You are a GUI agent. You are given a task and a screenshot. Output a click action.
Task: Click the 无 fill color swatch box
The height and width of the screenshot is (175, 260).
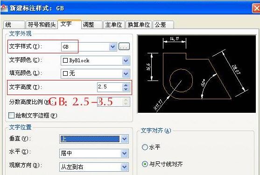pyautogui.click(x=65, y=73)
